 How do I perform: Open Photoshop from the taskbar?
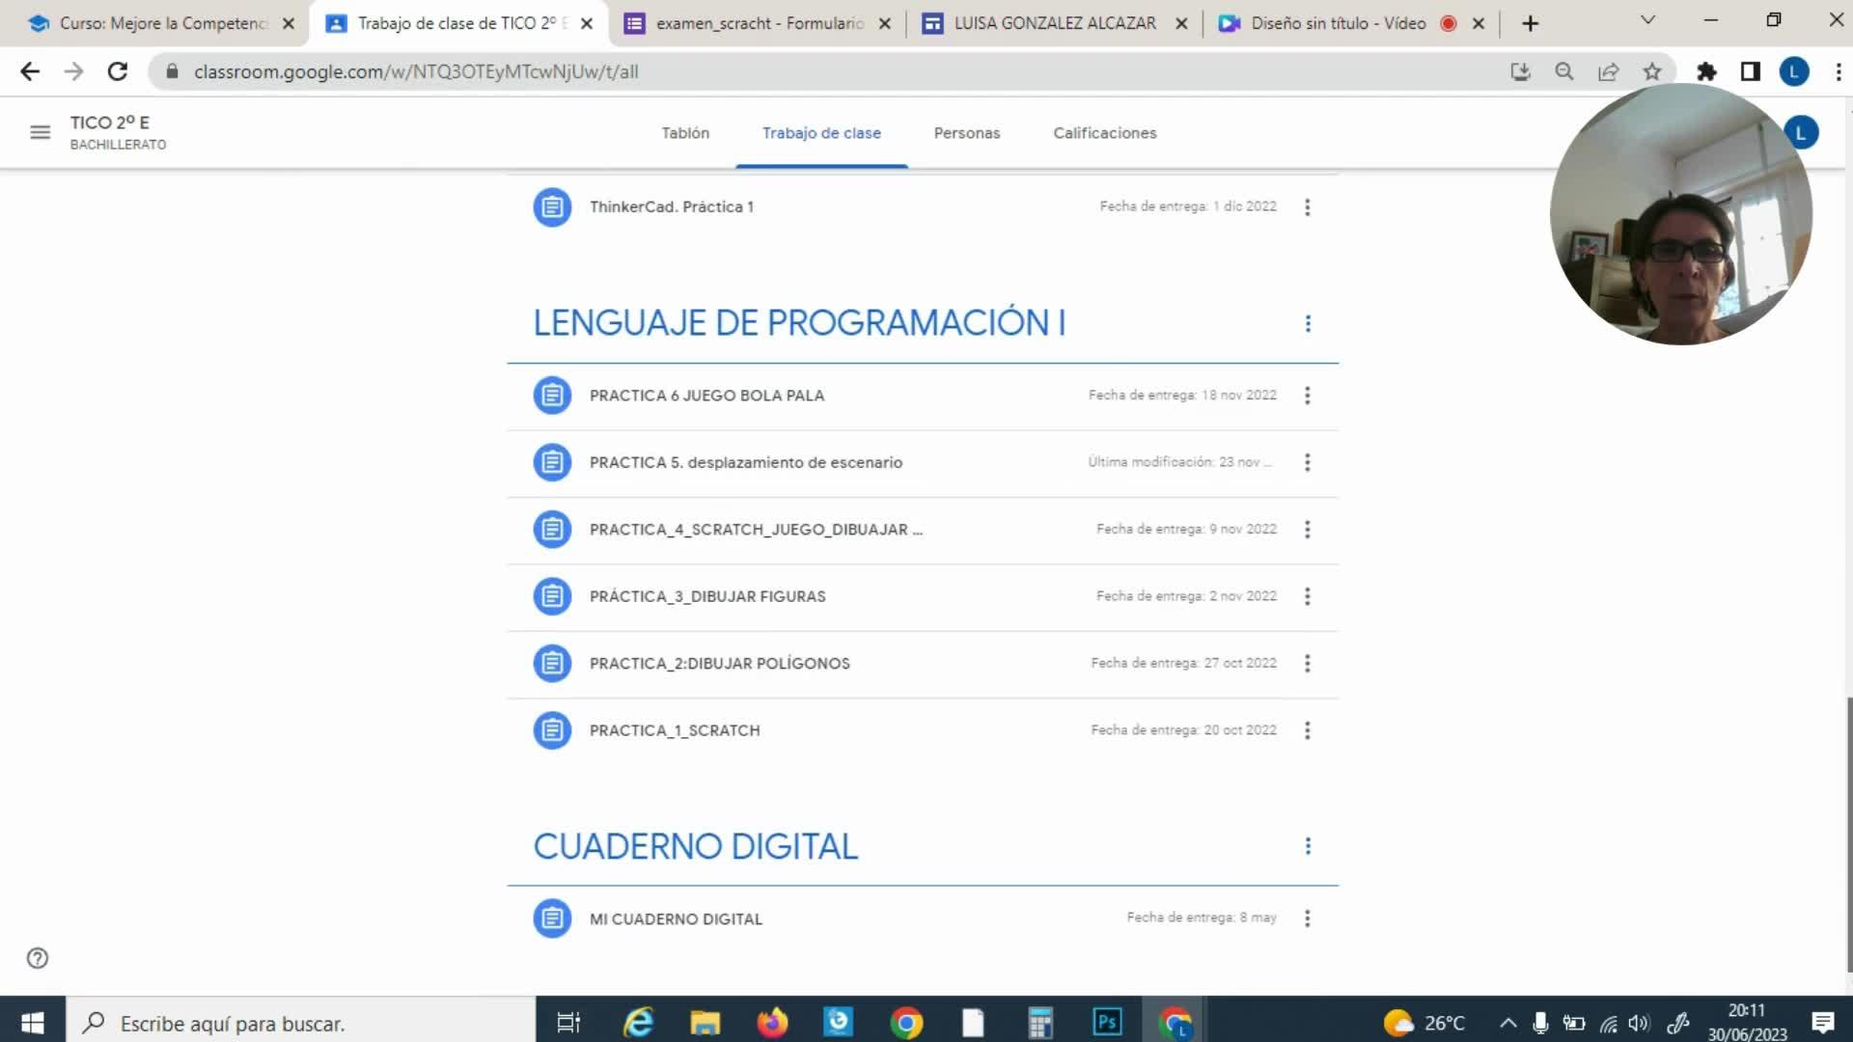coord(1107,1022)
